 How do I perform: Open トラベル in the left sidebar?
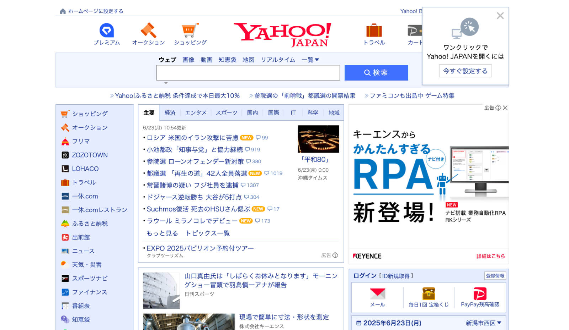click(x=84, y=182)
